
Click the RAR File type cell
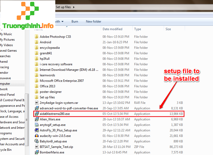(x=140, y=103)
